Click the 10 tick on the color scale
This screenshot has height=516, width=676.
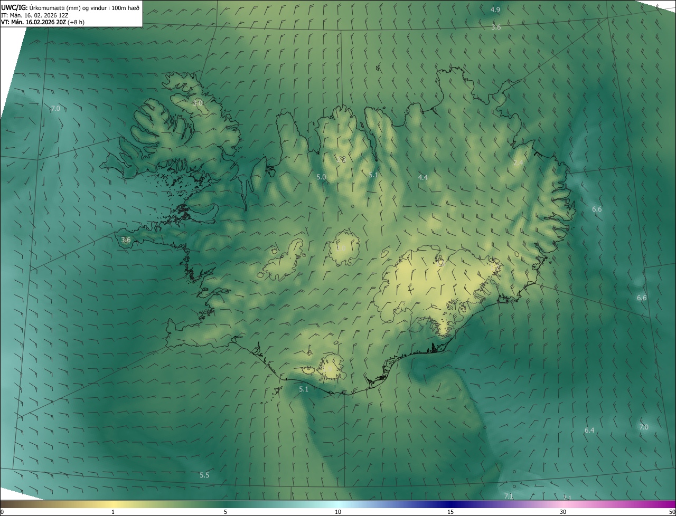coord(338,512)
